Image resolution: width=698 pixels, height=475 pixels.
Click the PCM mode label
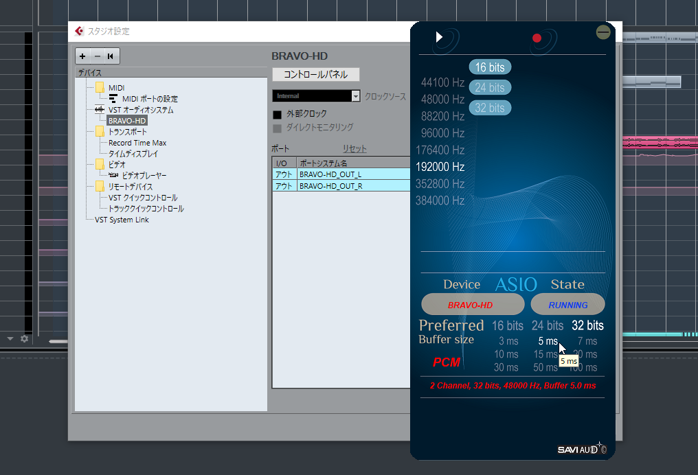coord(447,362)
